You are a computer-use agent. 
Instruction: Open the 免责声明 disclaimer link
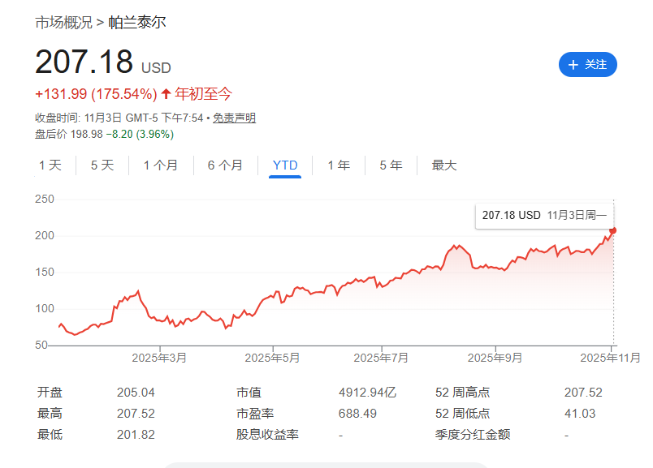[236, 118]
